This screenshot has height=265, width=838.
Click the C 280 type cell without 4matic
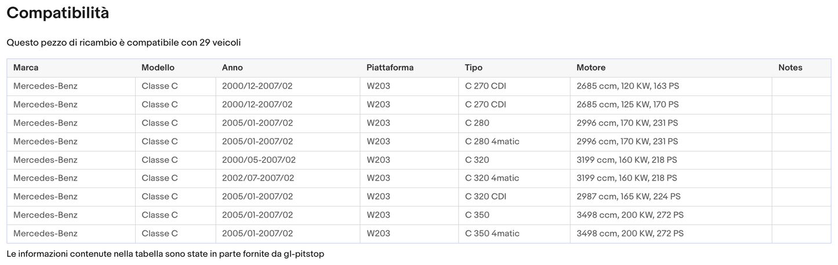pyautogui.click(x=477, y=123)
